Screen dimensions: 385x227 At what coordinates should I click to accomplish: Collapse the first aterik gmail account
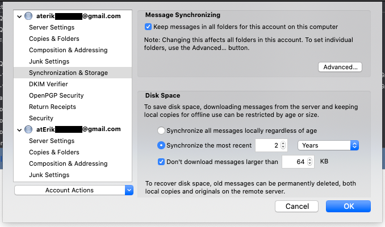pos(19,16)
